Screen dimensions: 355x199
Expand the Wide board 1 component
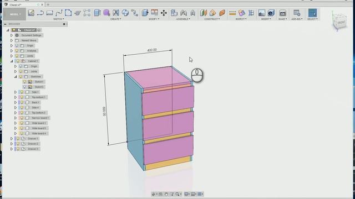pyautogui.click(x=16, y=123)
